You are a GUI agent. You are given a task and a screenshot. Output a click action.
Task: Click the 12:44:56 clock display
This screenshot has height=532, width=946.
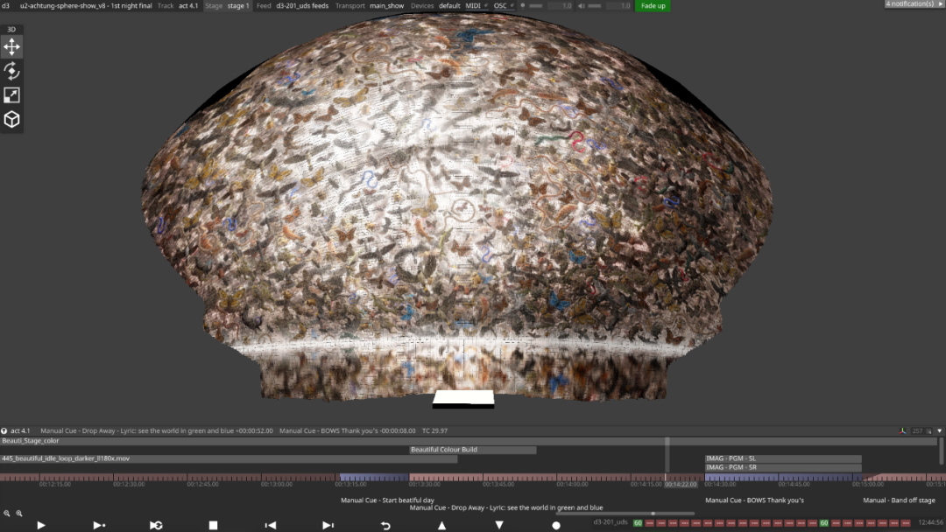pyautogui.click(x=931, y=522)
